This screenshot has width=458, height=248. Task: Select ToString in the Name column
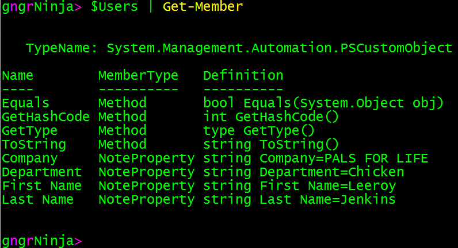[34, 145]
